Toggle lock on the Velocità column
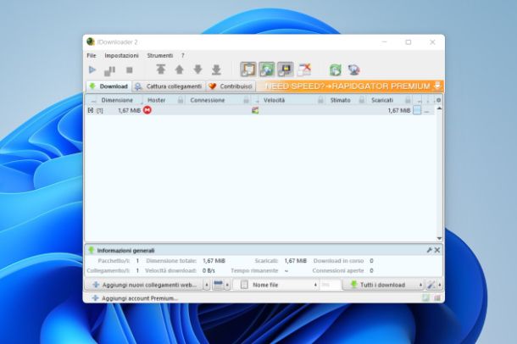 (x=320, y=100)
